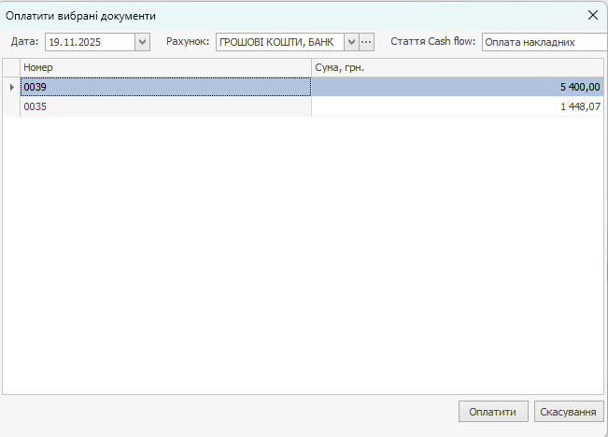Click the ГРОШОВІ КОШТИ, БАНК account field

[278, 42]
